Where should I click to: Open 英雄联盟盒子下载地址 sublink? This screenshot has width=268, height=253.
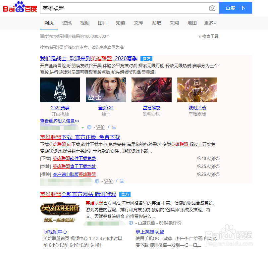(x=74, y=166)
